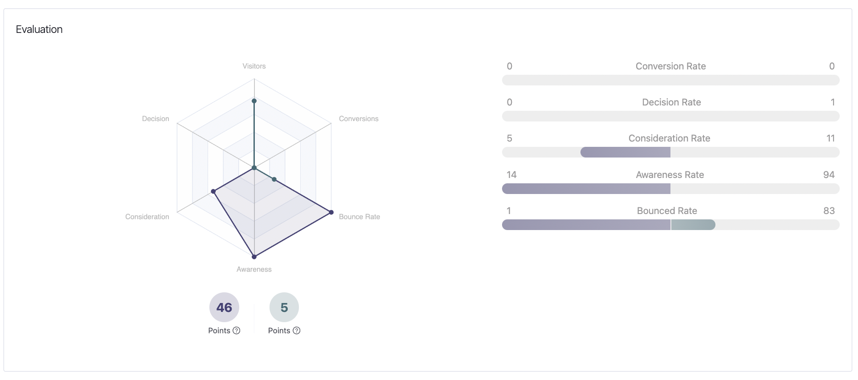
Task: Click the Decision Rate progress bar
Action: (670, 116)
